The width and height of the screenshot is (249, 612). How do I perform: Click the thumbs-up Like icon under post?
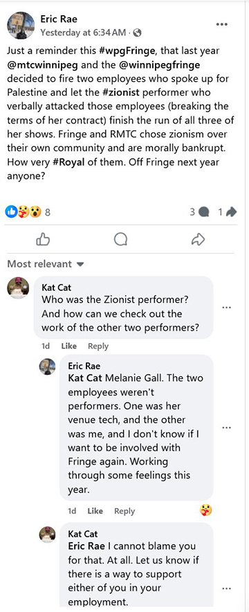pos(43,240)
